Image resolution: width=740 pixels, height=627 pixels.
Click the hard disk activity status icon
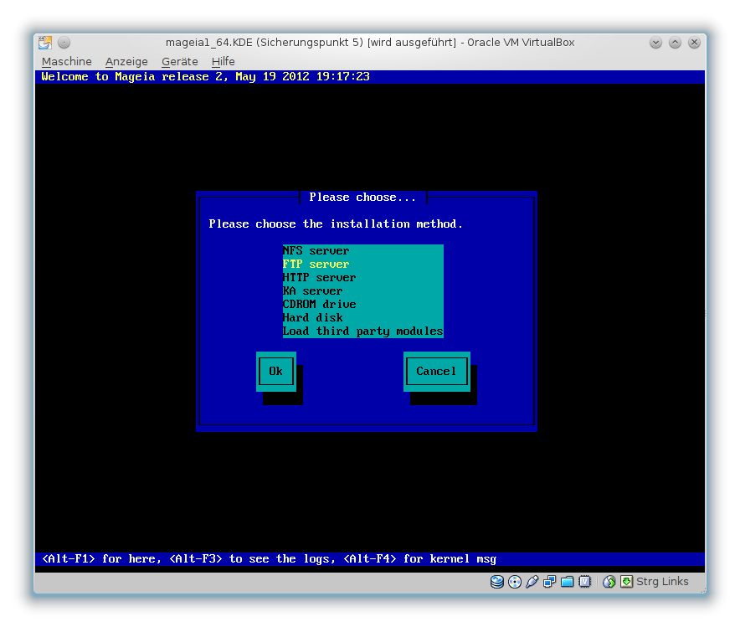497,582
